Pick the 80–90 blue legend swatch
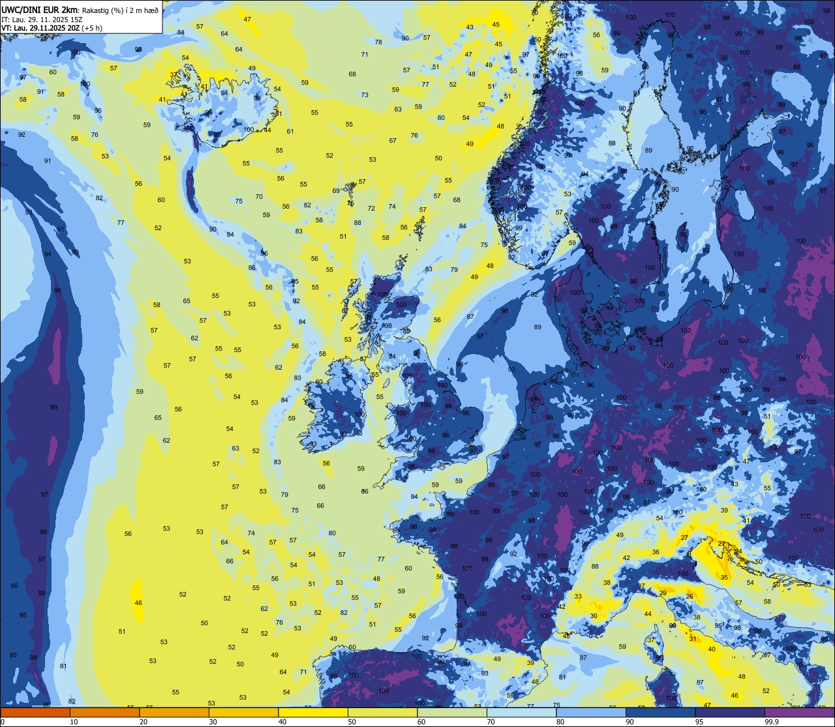Screen dimensions: 835x727 click(x=591, y=713)
